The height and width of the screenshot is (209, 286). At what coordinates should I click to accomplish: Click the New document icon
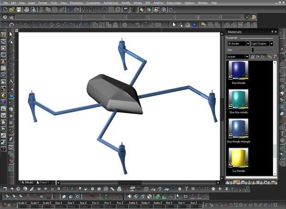point(5,10)
